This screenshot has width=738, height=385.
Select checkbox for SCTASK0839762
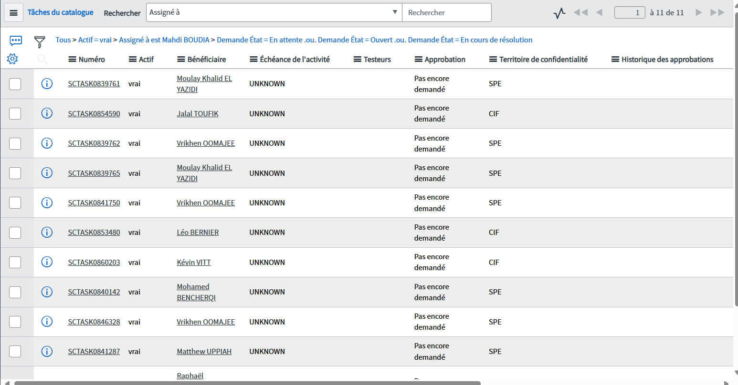click(x=15, y=143)
